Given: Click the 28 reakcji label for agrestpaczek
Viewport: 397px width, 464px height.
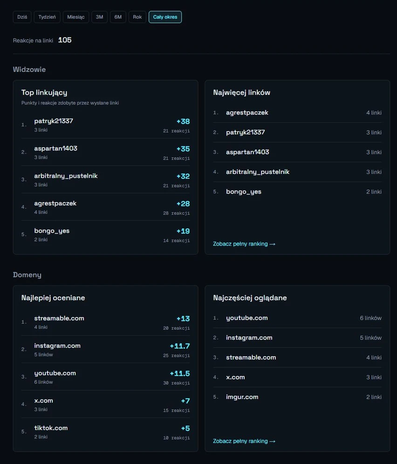Looking at the screenshot, I should tap(177, 213).
